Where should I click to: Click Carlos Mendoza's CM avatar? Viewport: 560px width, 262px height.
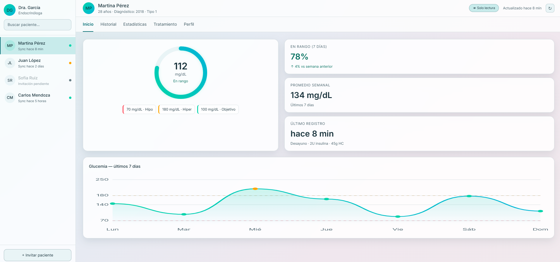click(x=10, y=98)
